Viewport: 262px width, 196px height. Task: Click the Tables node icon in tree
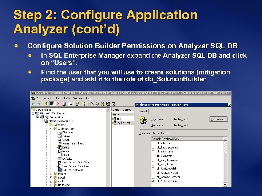[x=59, y=136]
